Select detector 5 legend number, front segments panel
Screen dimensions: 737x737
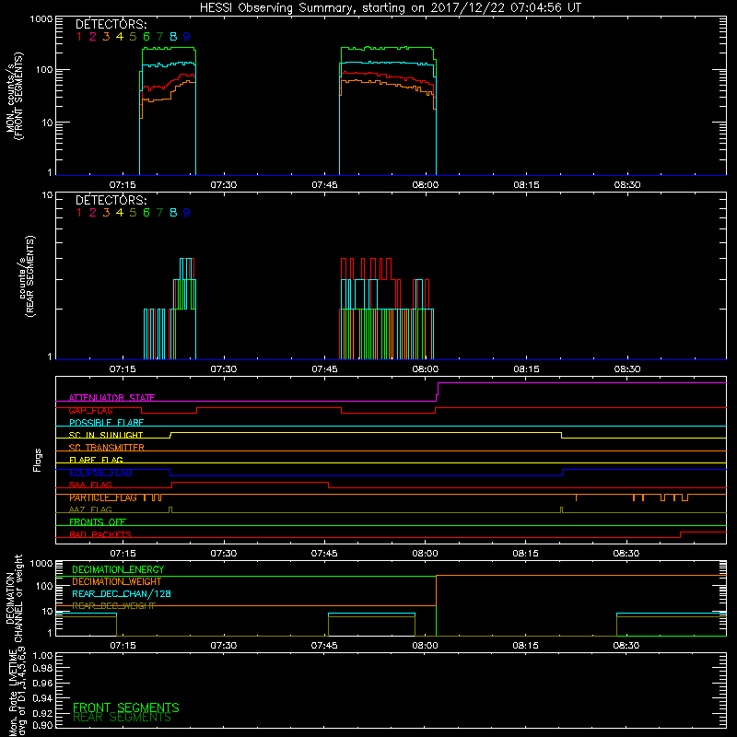coord(133,37)
